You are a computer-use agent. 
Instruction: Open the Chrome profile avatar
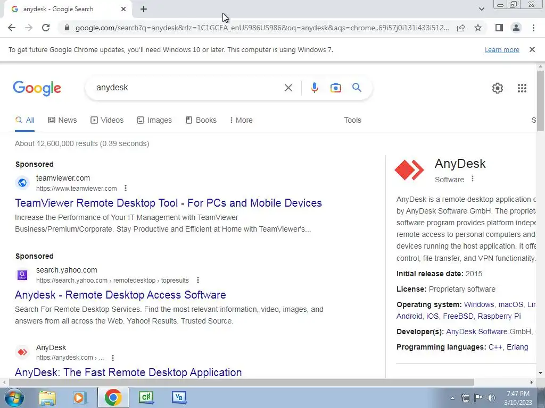tap(516, 28)
